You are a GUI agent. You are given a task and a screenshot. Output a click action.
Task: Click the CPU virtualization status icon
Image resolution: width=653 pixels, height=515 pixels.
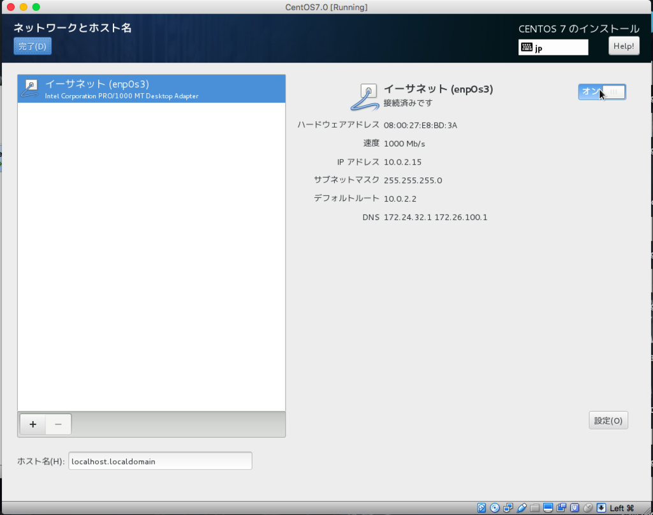[575, 507]
